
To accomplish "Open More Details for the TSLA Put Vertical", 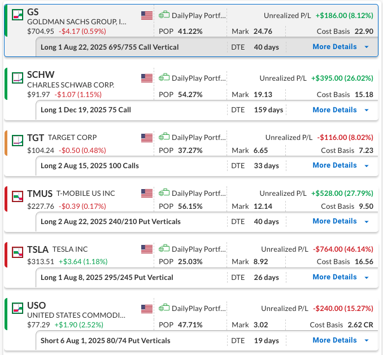I will pyautogui.click(x=334, y=277).
